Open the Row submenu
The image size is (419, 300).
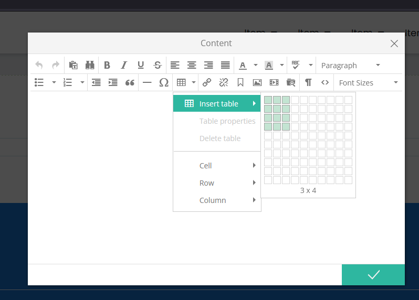pos(217,183)
